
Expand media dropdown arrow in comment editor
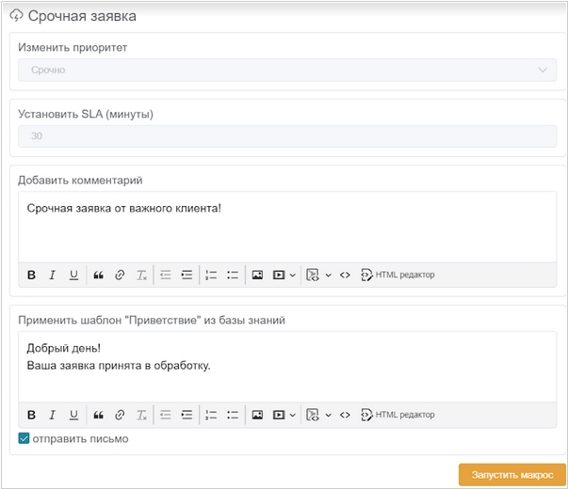click(x=292, y=275)
